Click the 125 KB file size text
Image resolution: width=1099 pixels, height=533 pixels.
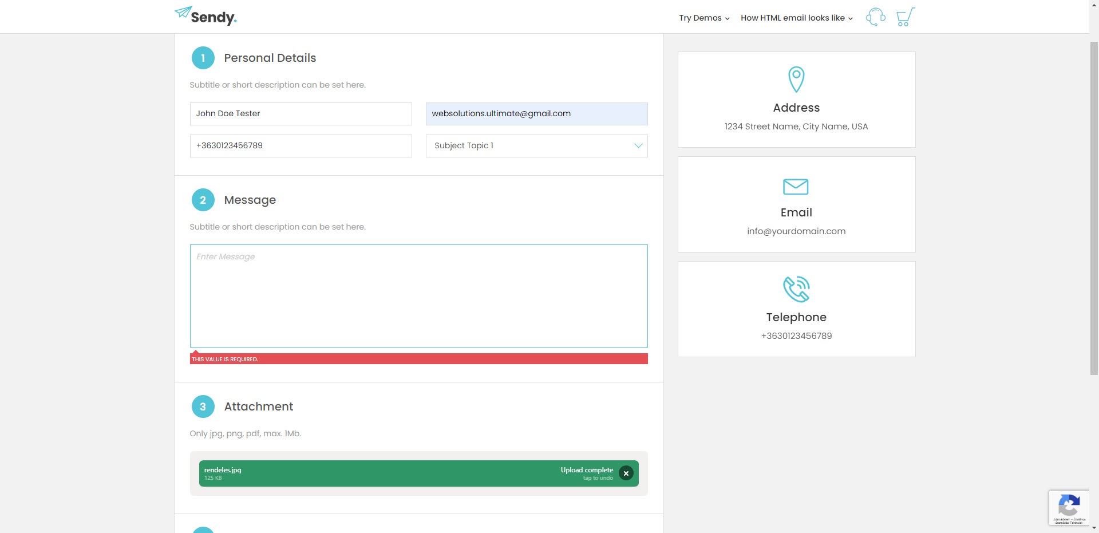(x=213, y=478)
